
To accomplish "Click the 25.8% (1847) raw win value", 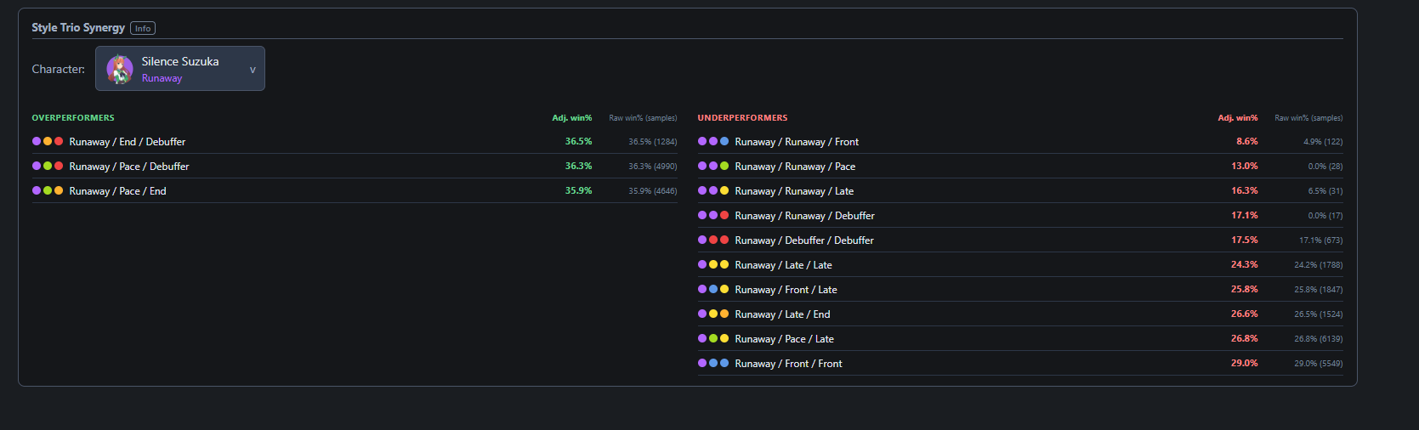I will [x=1319, y=290].
